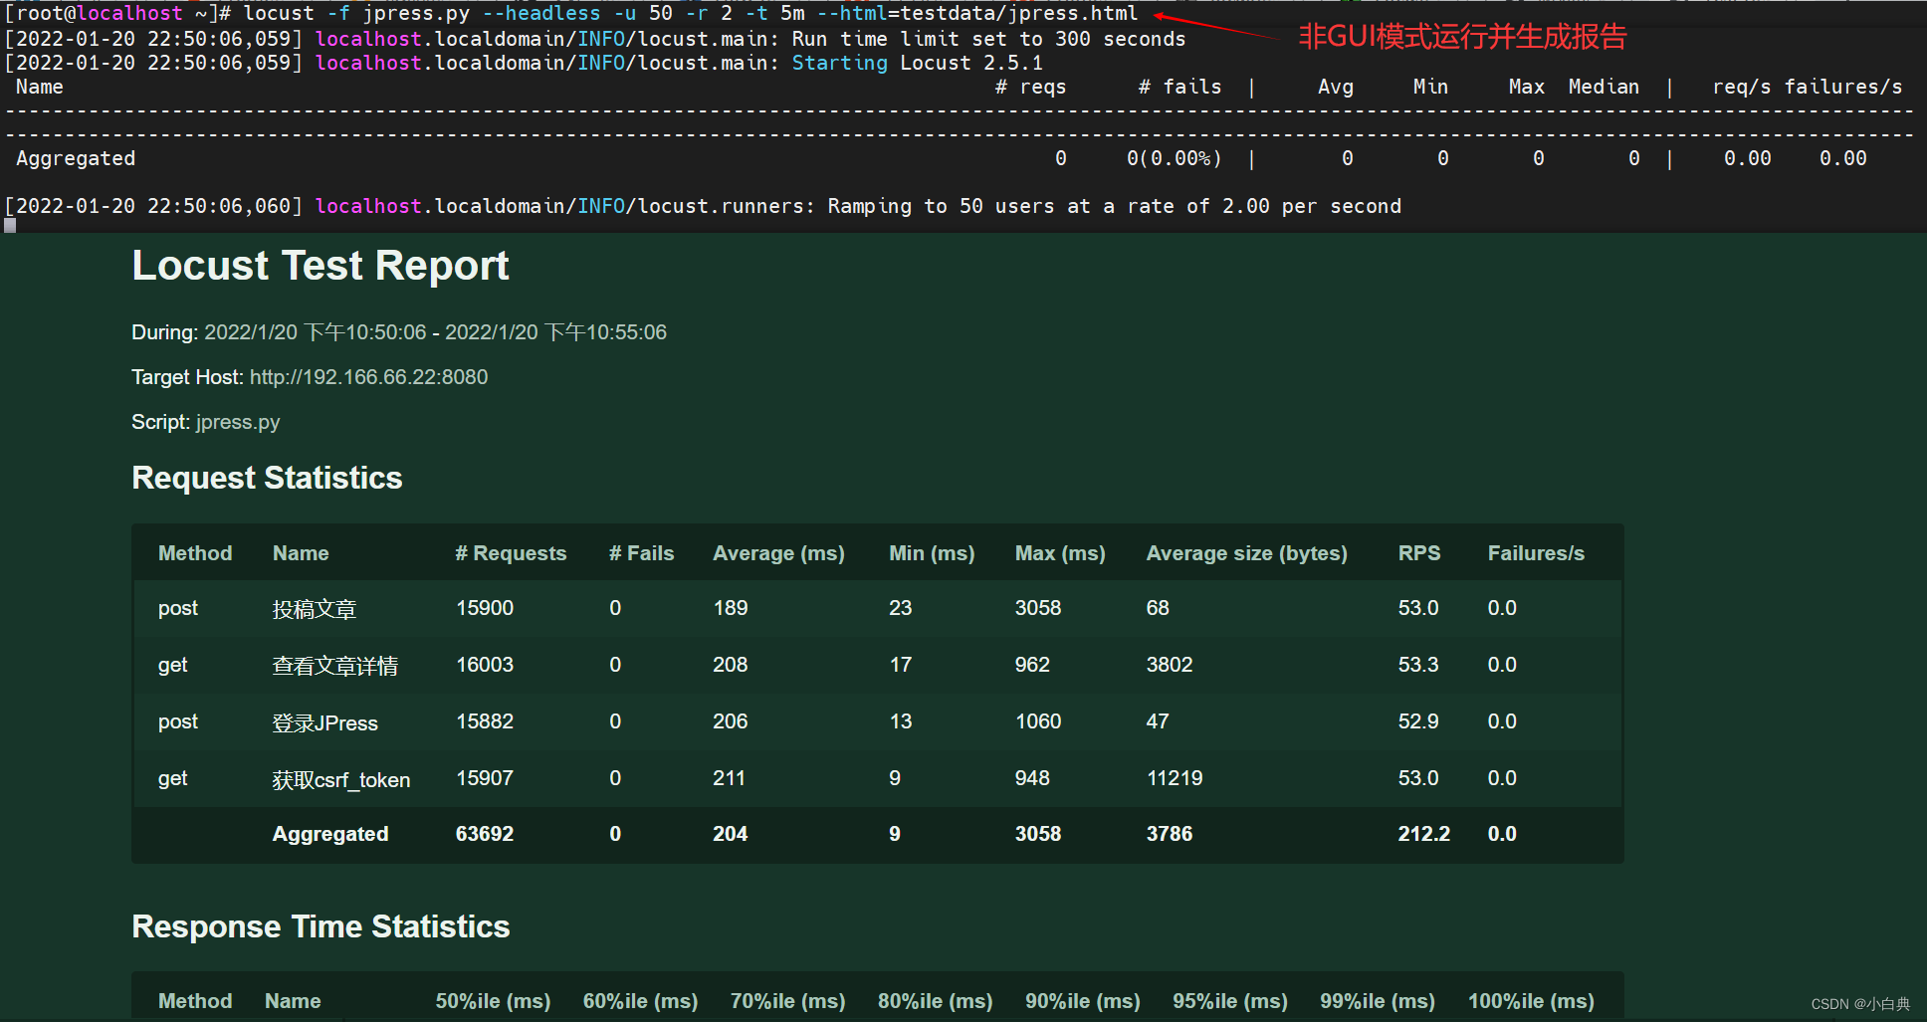Click the terminal failures/s column header
1927x1022 pixels.
pos(1842,87)
